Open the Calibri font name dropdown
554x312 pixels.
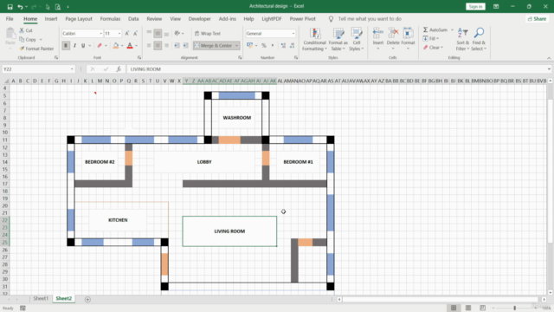100,33
